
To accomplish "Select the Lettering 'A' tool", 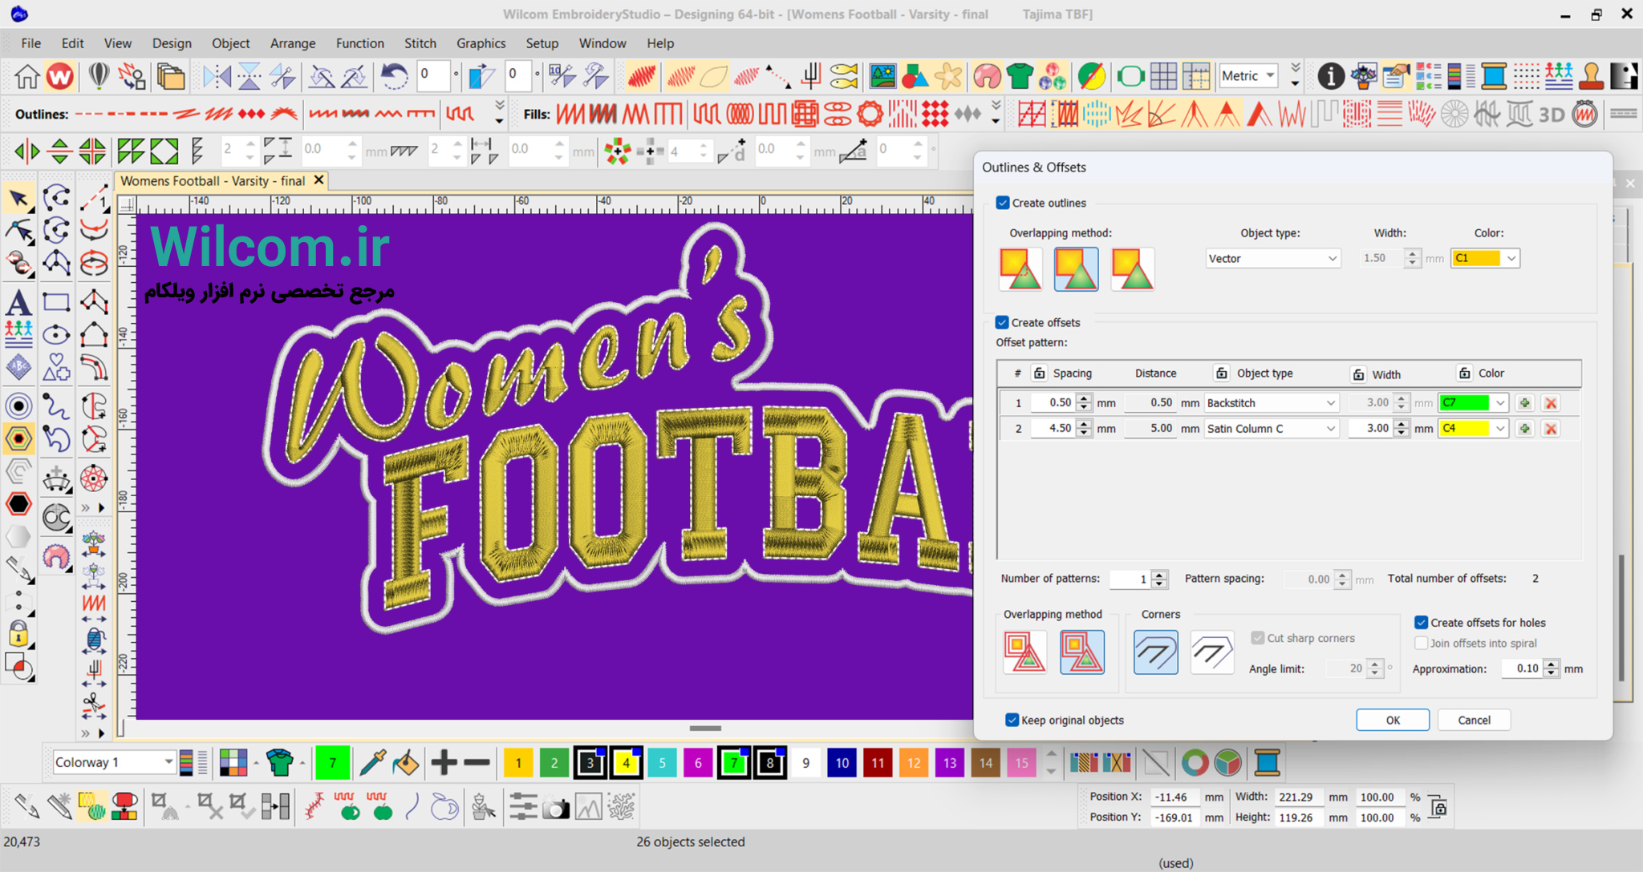I will (18, 303).
